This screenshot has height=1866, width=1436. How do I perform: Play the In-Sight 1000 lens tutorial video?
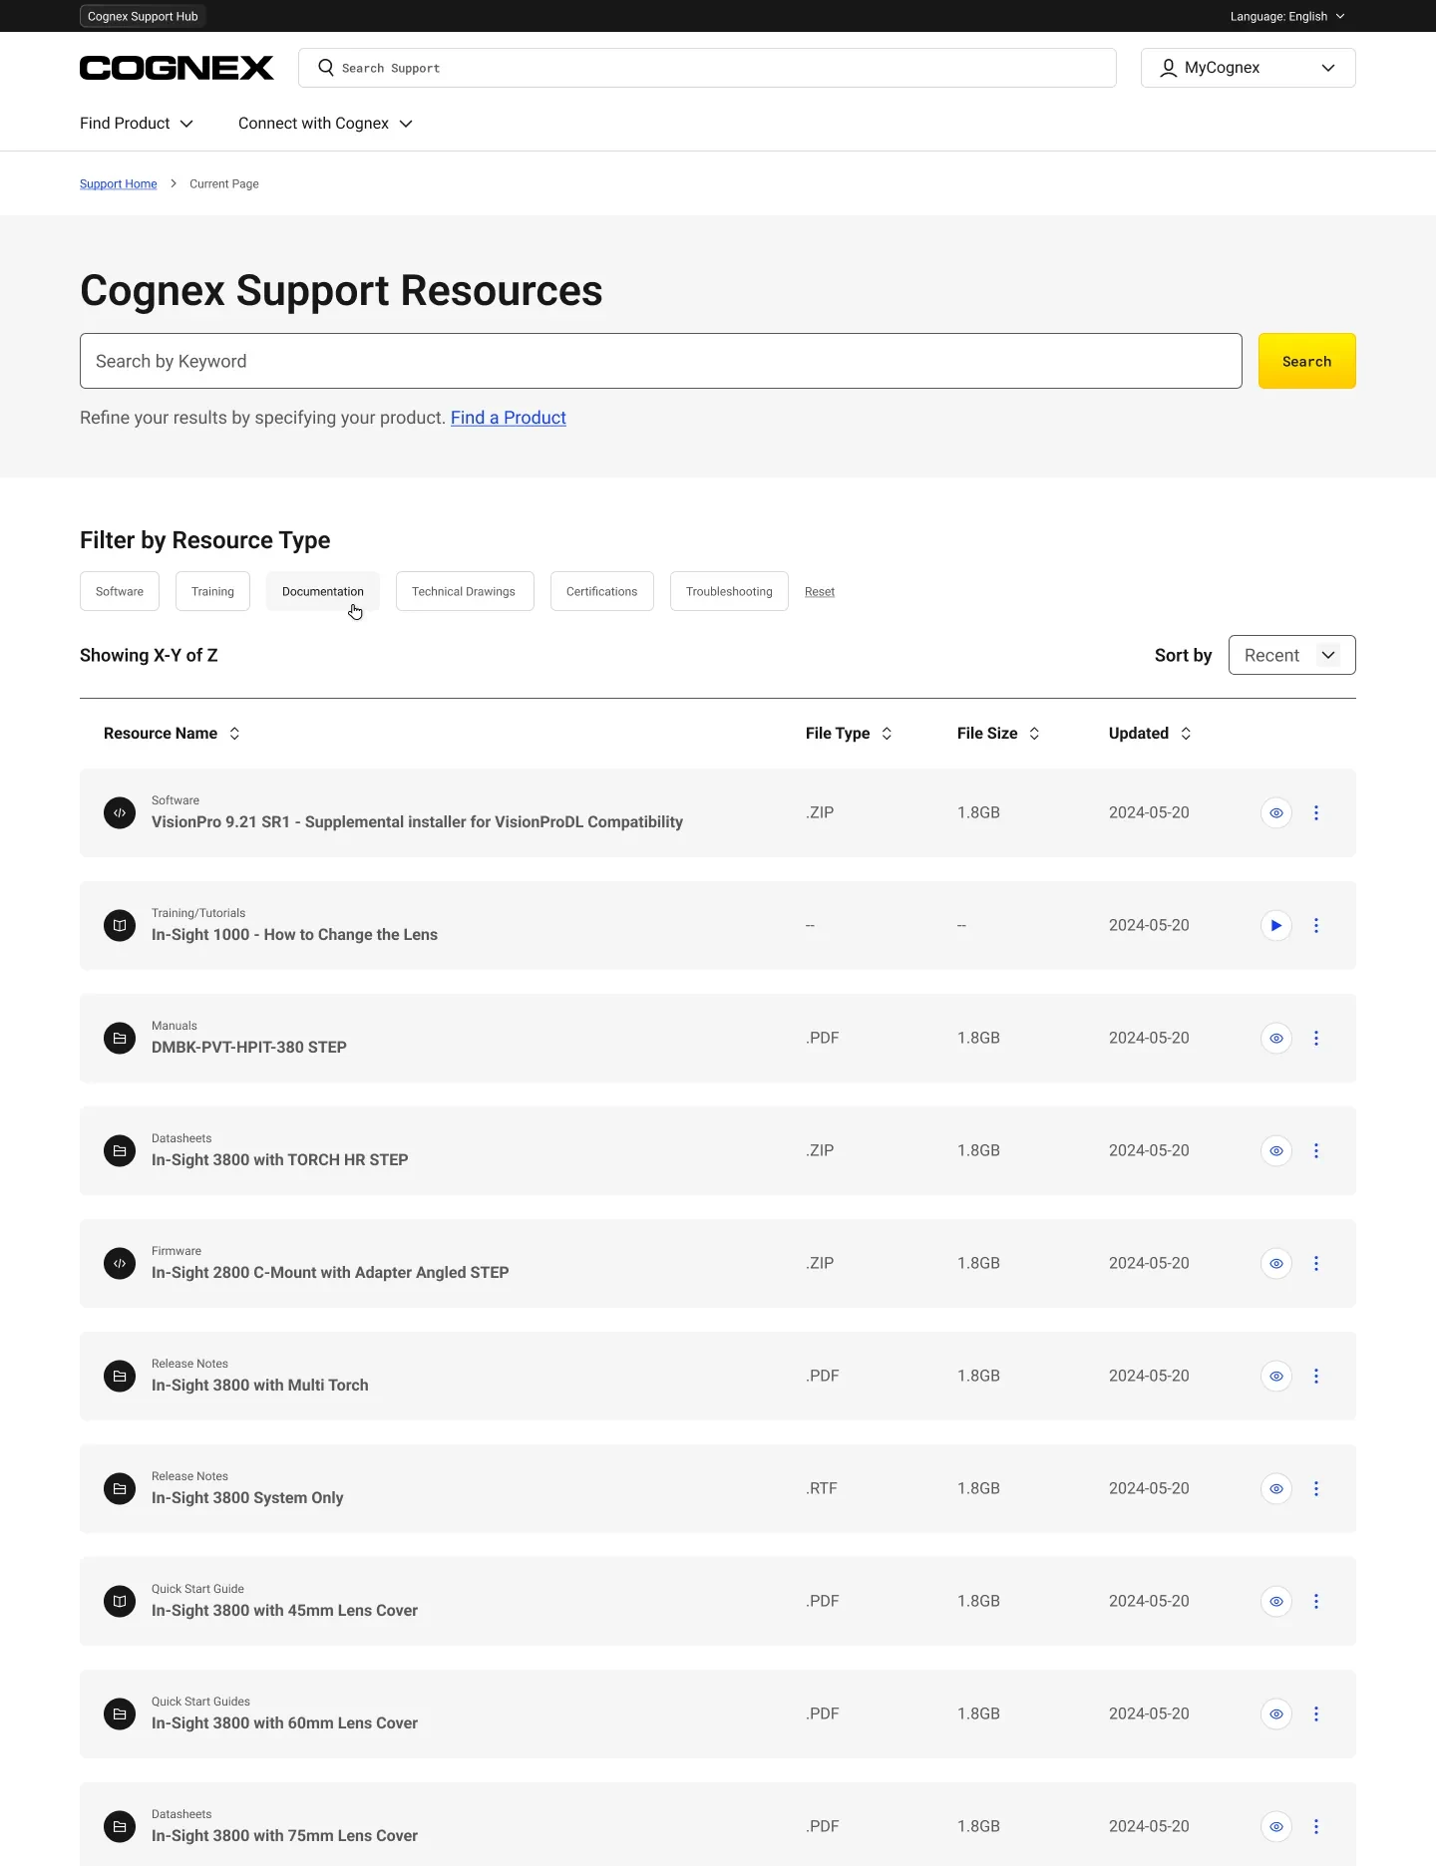pos(1276,925)
